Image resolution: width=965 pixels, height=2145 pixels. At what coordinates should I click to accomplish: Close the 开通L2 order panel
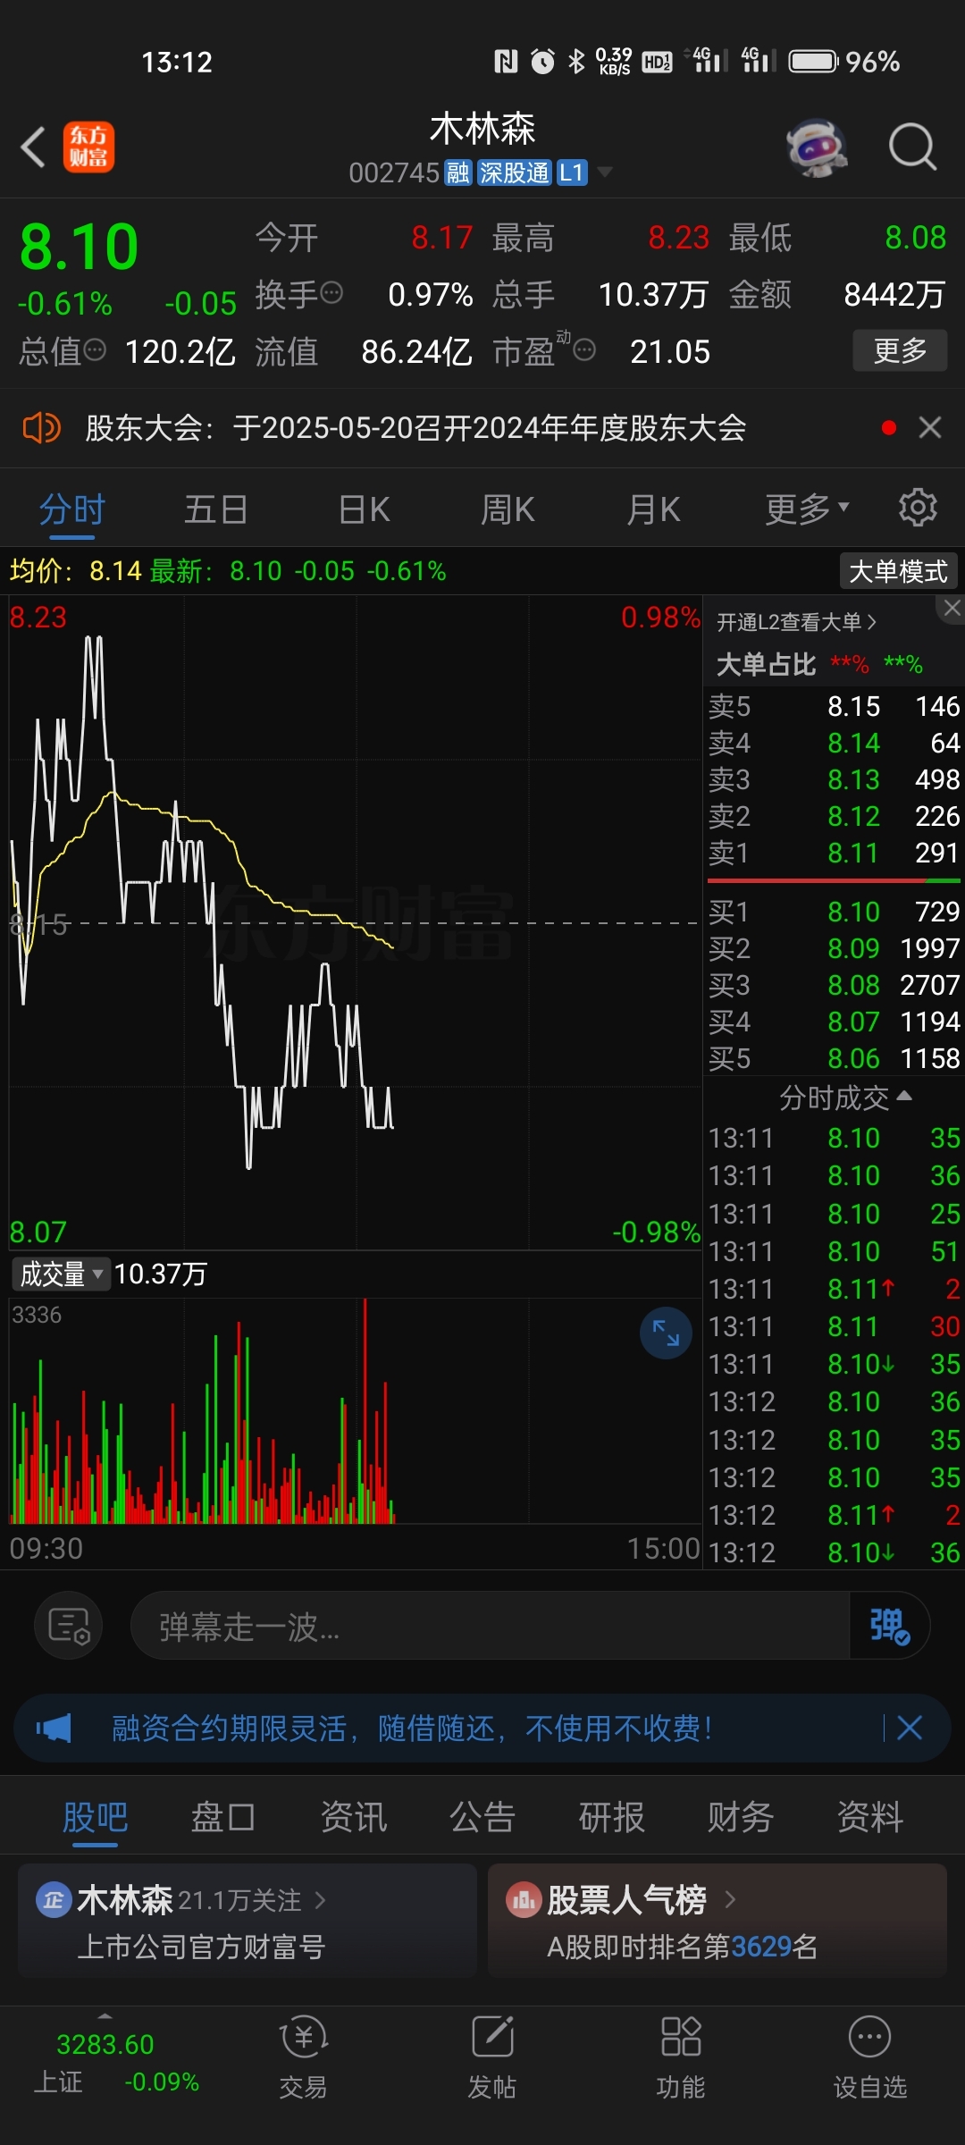pyautogui.click(x=952, y=608)
